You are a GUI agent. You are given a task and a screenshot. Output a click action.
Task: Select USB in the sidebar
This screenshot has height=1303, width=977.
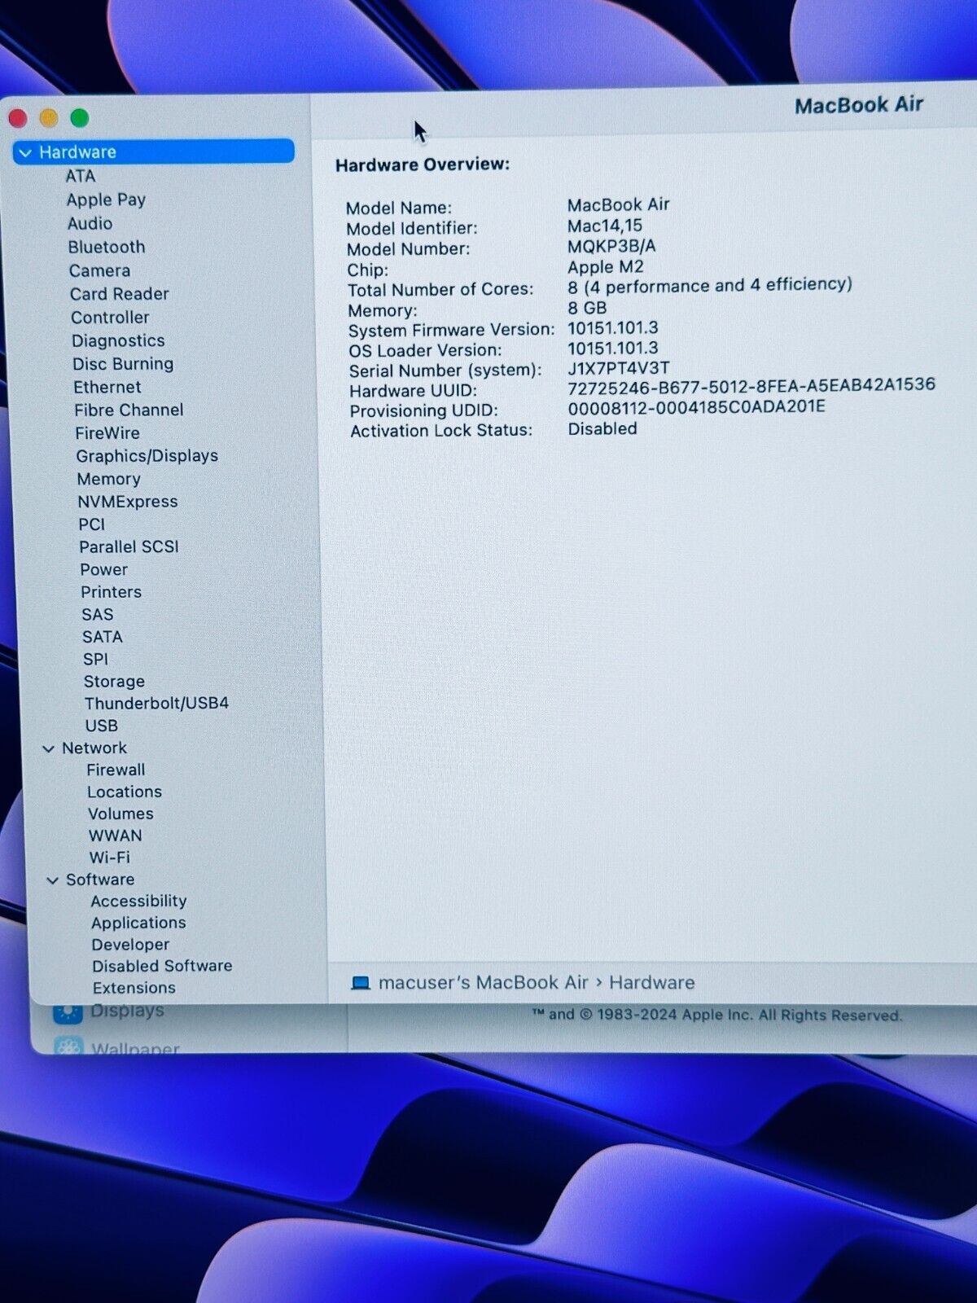101,726
